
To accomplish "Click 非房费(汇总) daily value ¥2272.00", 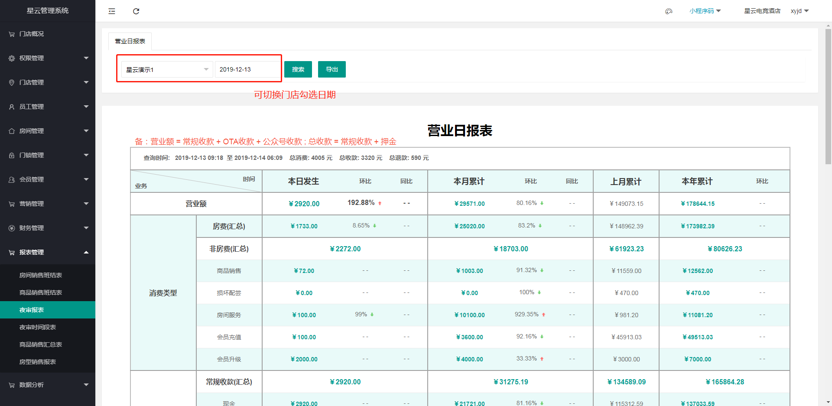I will pyautogui.click(x=345, y=249).
